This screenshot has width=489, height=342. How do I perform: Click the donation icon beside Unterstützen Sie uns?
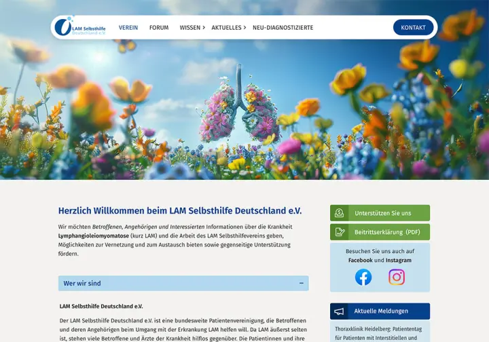(x=340, y=213)
